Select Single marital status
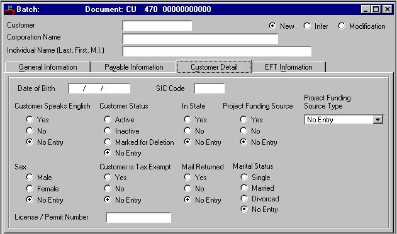Screen dimensions: 397x234 pos(244,177)
